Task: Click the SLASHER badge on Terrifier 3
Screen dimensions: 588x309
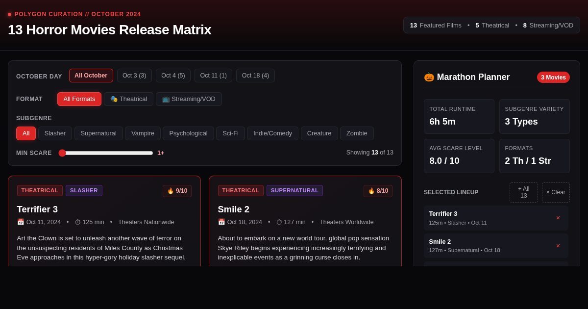Action: (84, 190)
